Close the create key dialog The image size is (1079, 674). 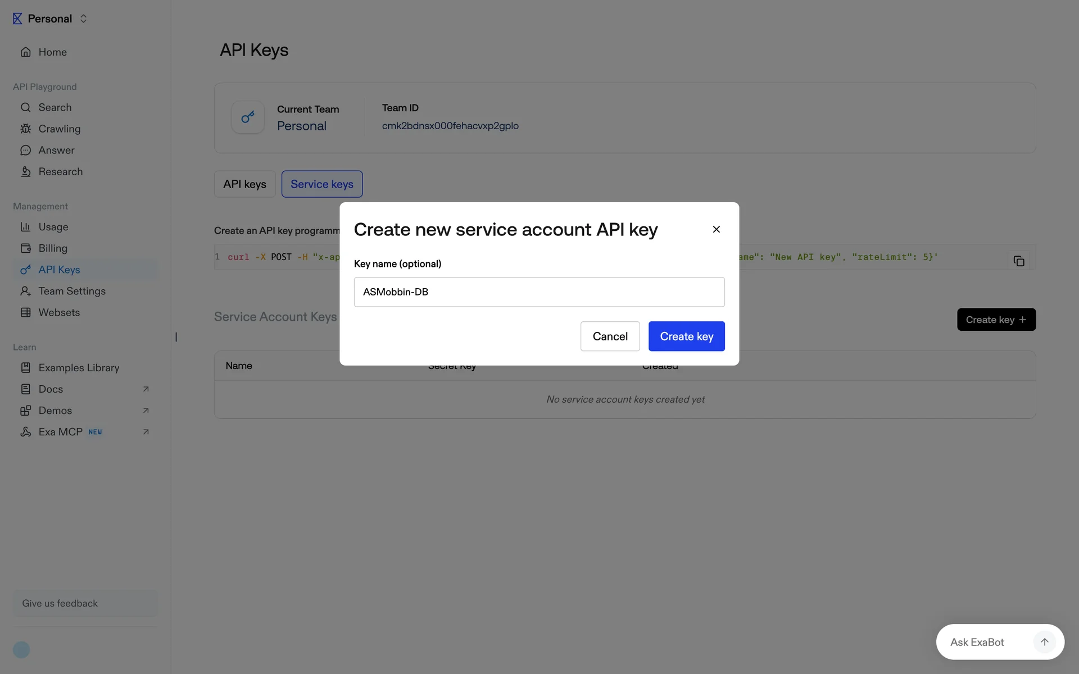716,229
